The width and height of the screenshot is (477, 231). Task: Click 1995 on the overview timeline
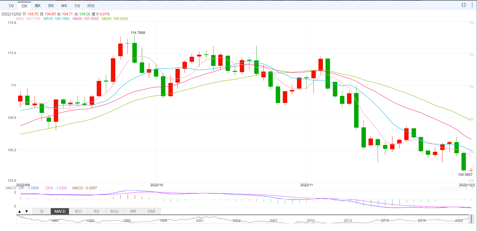tap(127, 221)
